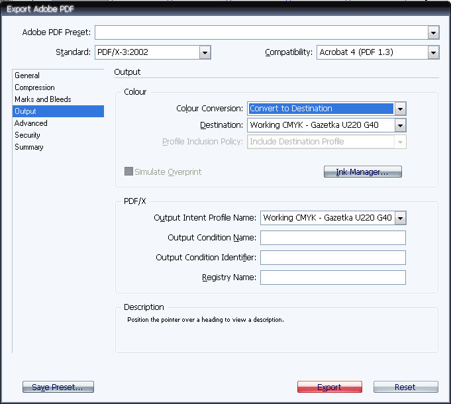Open the Marks and Bleeds panel
This screenshot has width=451, height=404.
(43, 99)
